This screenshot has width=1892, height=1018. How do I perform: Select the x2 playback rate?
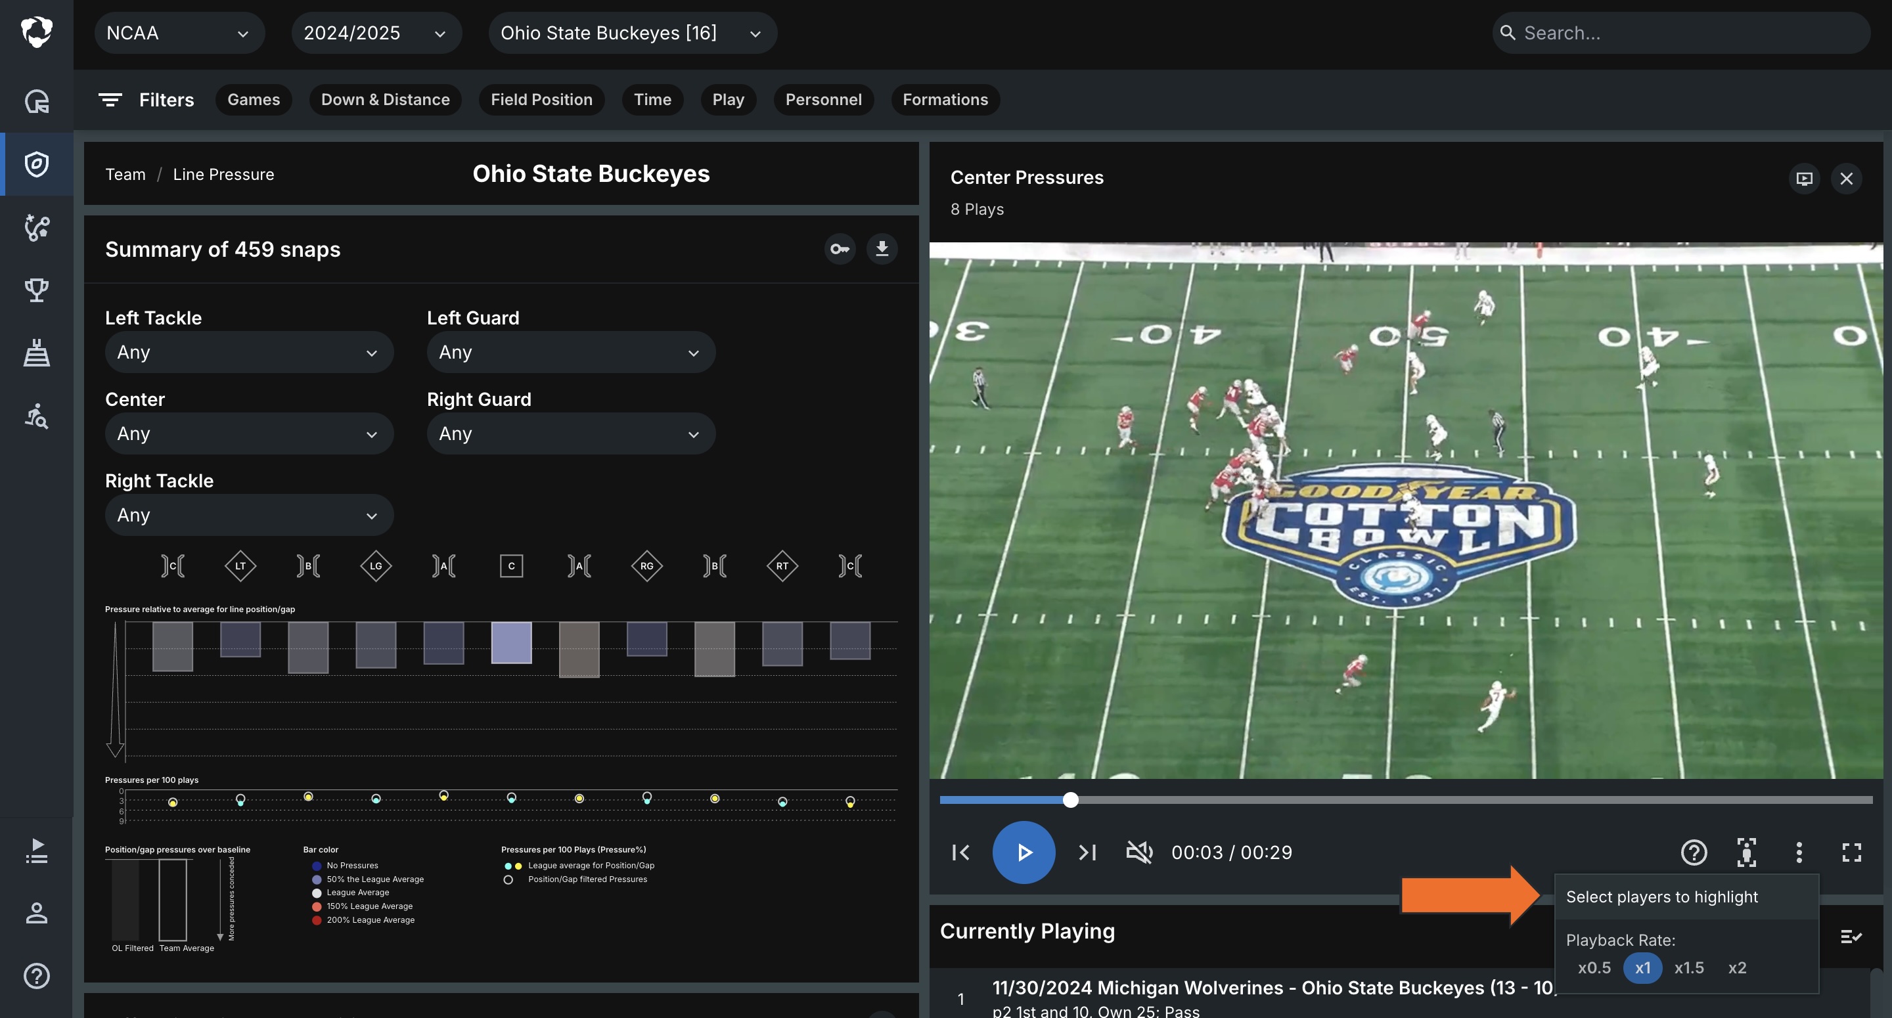[1738, 967]
